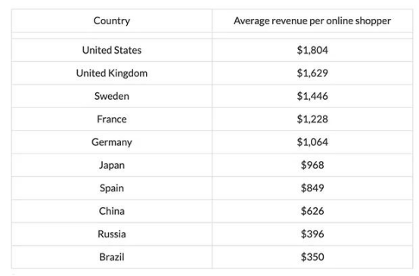
Task: Select the Brazil cell
Action: pyautogui.click(x=112, y=257)
